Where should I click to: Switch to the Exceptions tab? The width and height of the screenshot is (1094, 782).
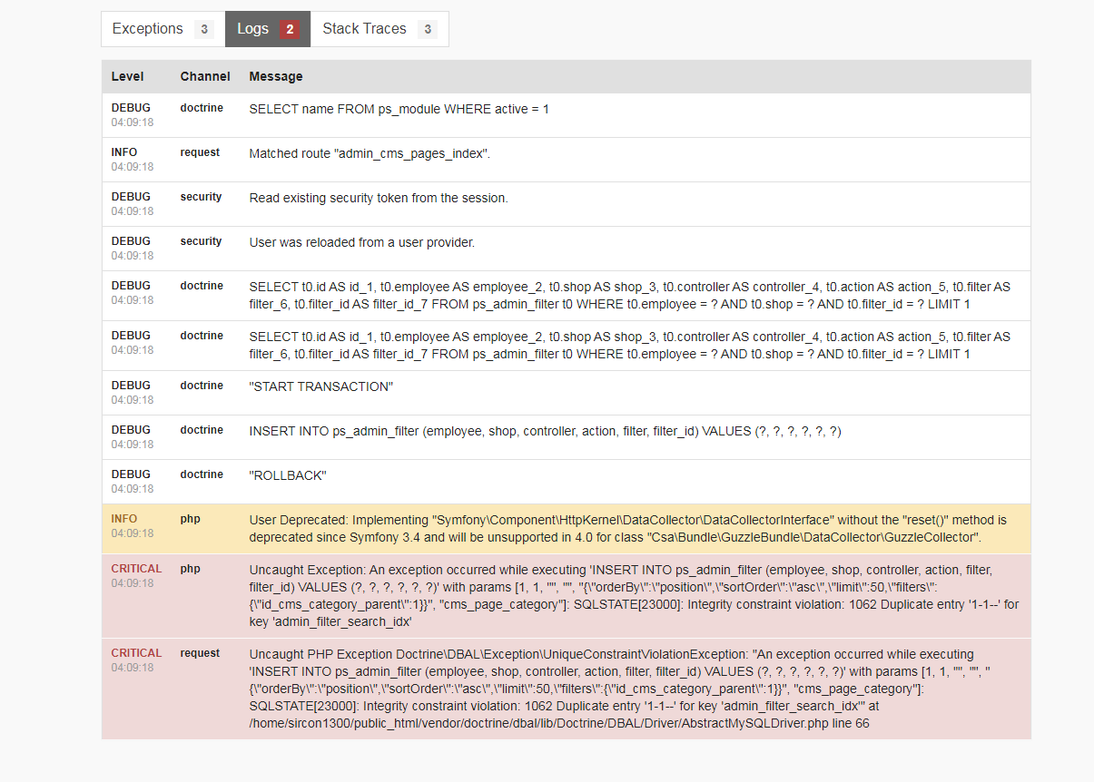163,29
